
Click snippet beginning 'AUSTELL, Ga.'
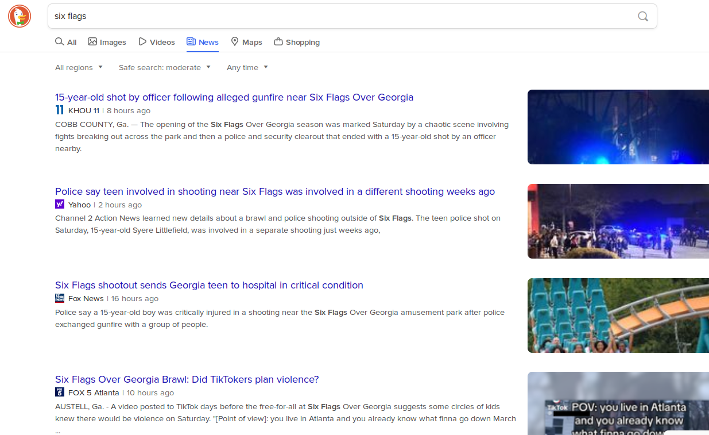point(285,418)
